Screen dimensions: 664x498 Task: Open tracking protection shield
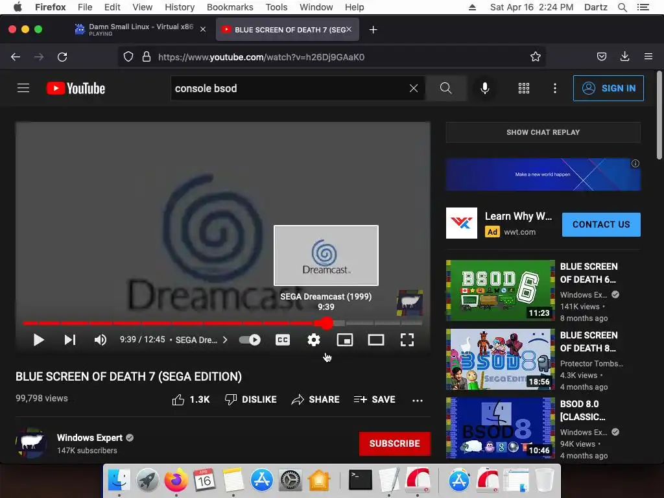(x=128, y=57)
